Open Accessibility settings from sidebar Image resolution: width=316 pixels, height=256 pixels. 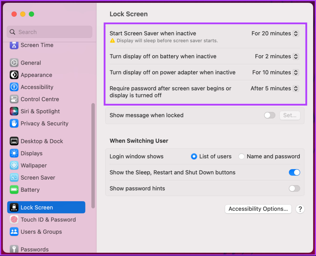coord(37,87)
